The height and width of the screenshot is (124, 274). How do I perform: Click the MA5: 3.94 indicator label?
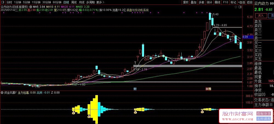(x=39, y=7)
